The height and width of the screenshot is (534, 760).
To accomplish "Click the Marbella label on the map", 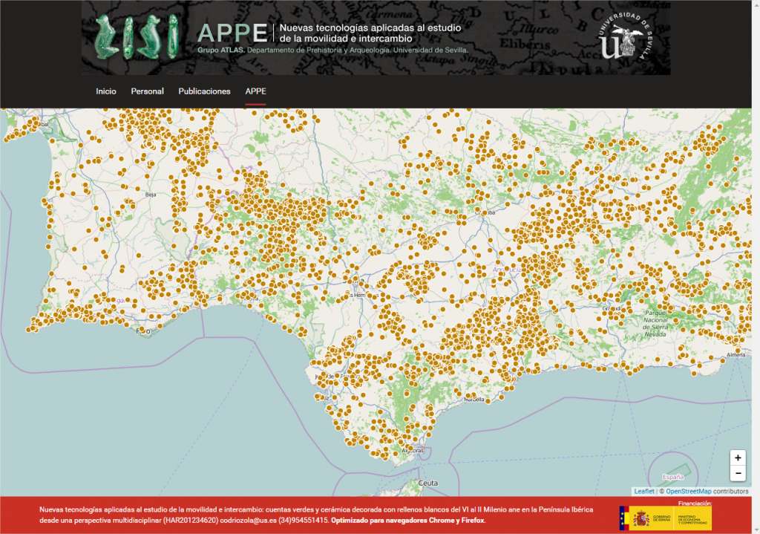I will tap(474, 400).
